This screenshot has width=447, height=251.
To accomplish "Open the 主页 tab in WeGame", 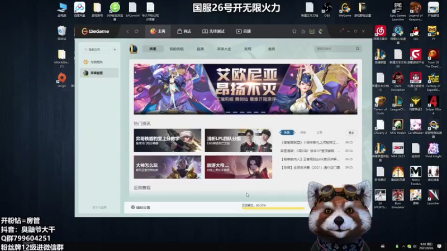I will [x=158, y=31].
